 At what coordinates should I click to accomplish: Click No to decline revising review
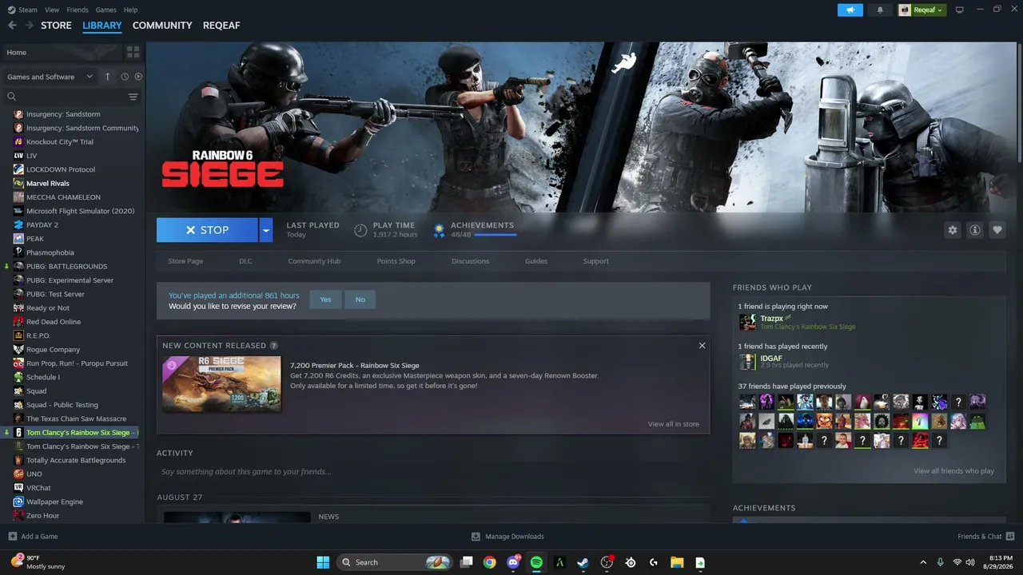(x=360, y=299)
